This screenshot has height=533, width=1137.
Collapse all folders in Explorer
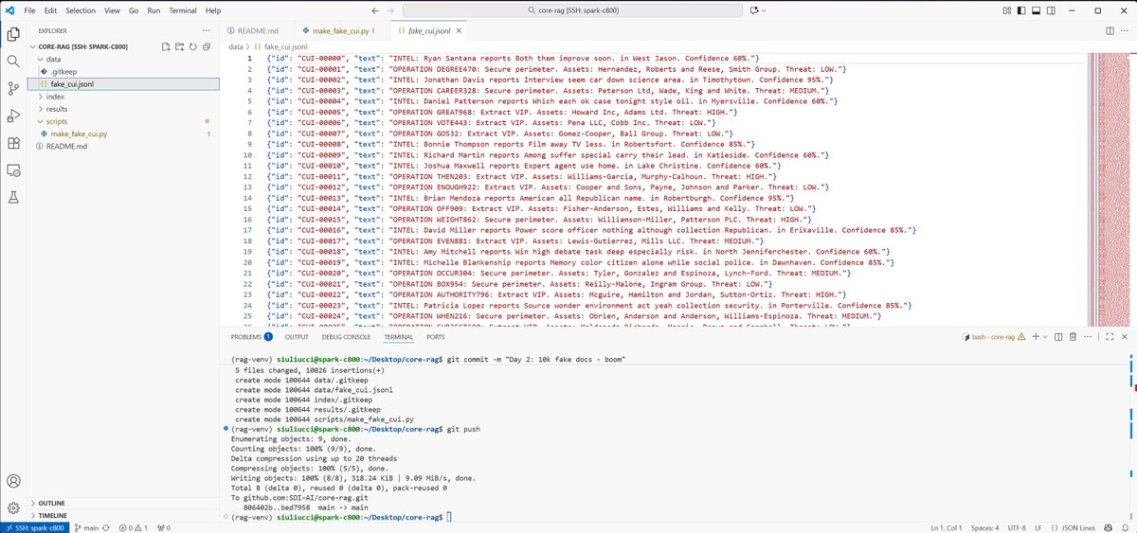coord(206,46)
